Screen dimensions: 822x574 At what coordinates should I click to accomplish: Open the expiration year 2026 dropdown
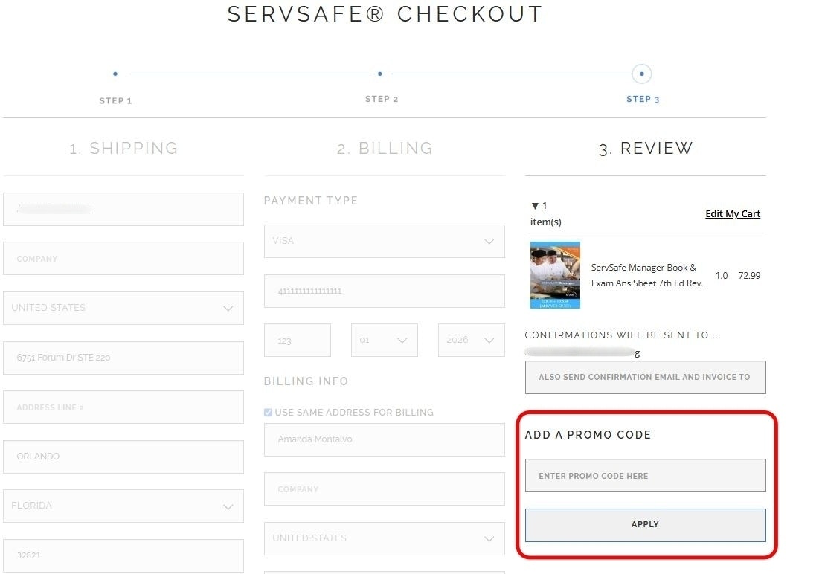471,341
